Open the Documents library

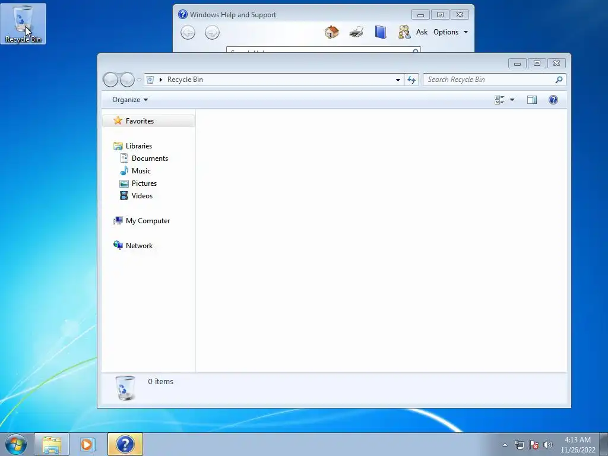click(x=150, y=158)
